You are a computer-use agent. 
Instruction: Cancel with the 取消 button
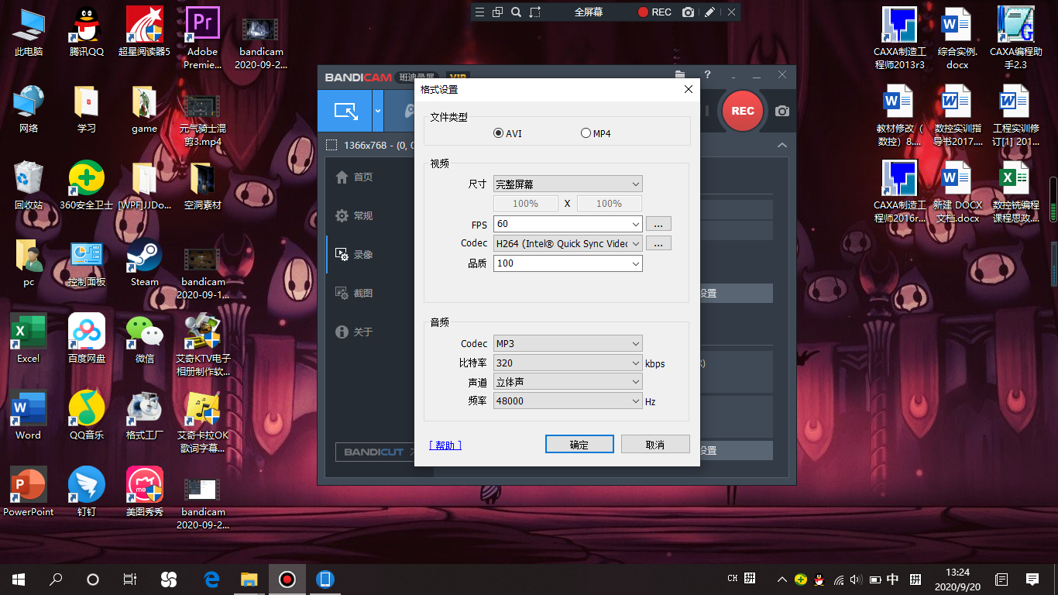click(x=655, y=444)
